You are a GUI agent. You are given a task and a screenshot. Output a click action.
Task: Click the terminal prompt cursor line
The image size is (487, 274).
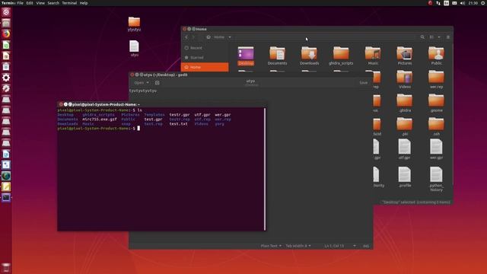coord(98,129)
